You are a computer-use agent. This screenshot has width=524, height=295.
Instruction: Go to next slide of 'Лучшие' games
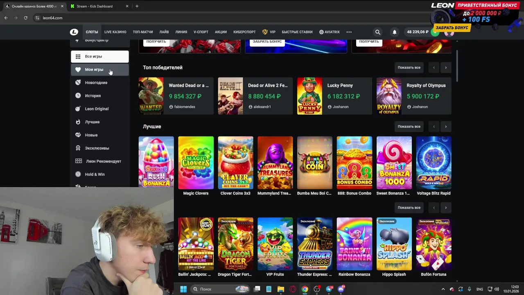(446, 127)
